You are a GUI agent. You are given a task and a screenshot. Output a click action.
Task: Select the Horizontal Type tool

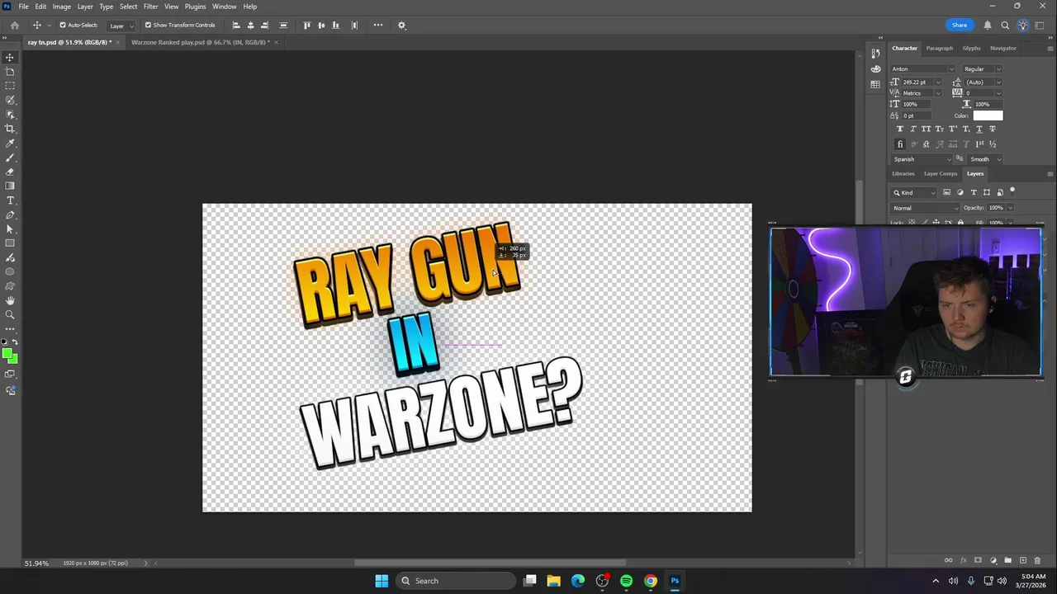click(x=10, y=200)
